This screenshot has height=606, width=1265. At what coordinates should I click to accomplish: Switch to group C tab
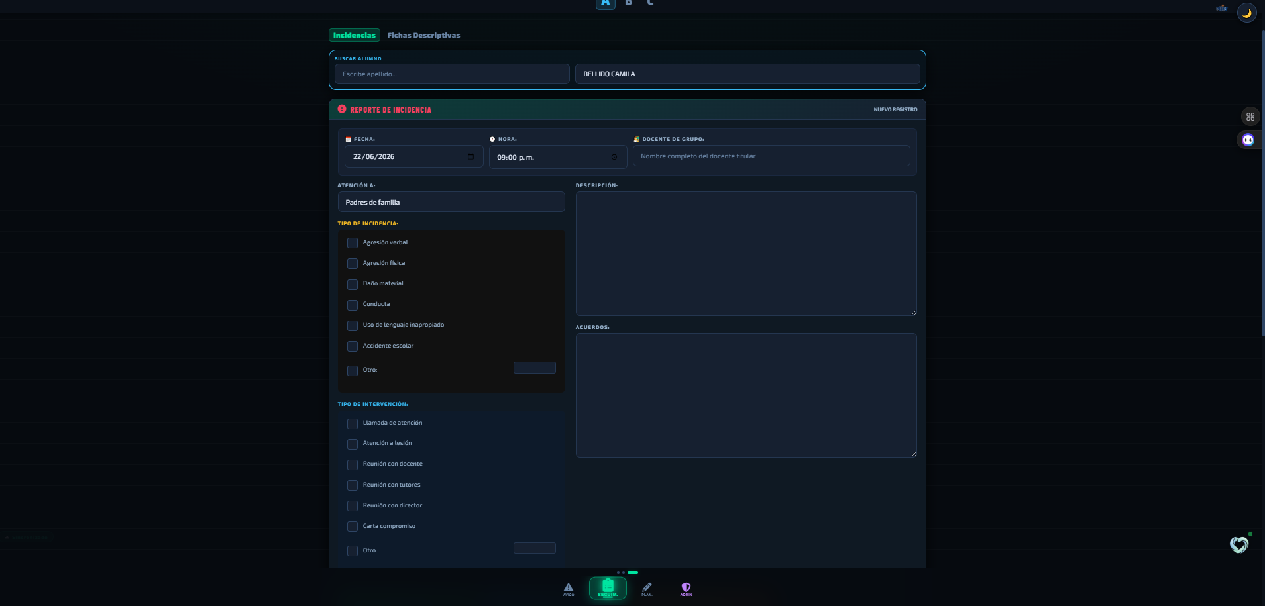coord(650,3)
